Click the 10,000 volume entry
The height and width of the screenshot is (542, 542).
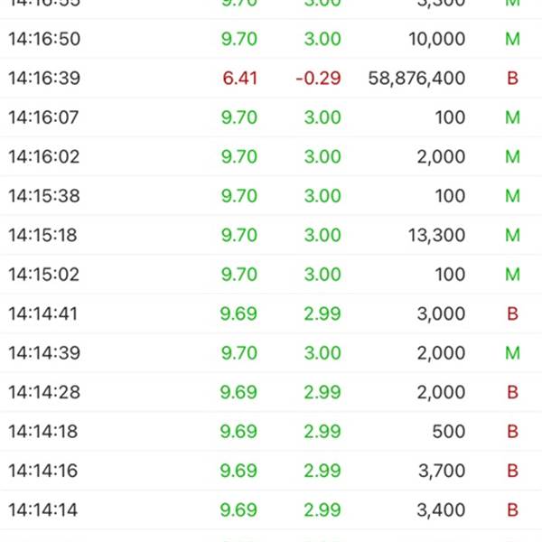pyautogui.click(x=437, y=39)
